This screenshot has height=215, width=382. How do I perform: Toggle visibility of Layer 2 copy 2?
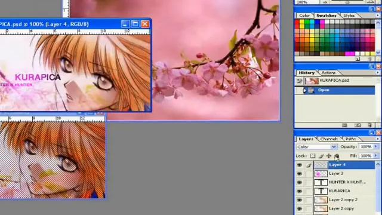click(x=300, y=200)
